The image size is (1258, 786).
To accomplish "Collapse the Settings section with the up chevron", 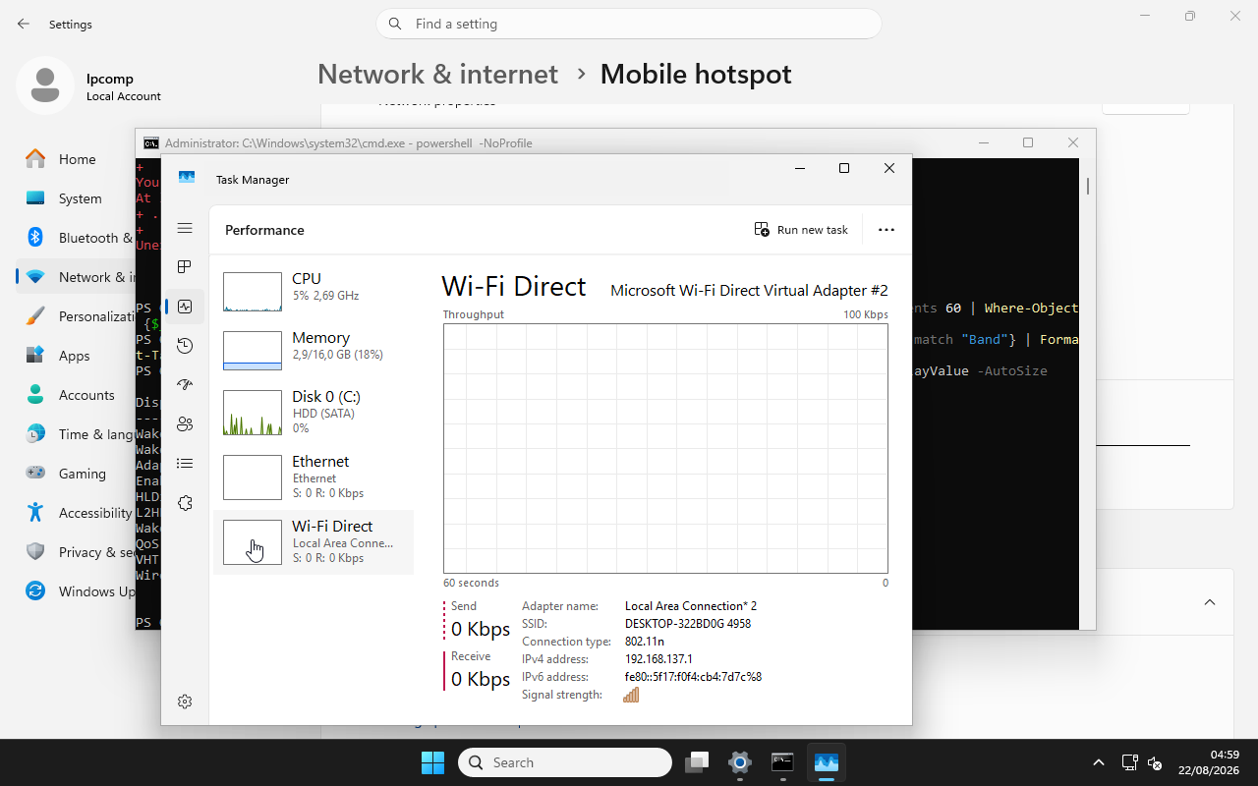I will tap(1210, 602).
